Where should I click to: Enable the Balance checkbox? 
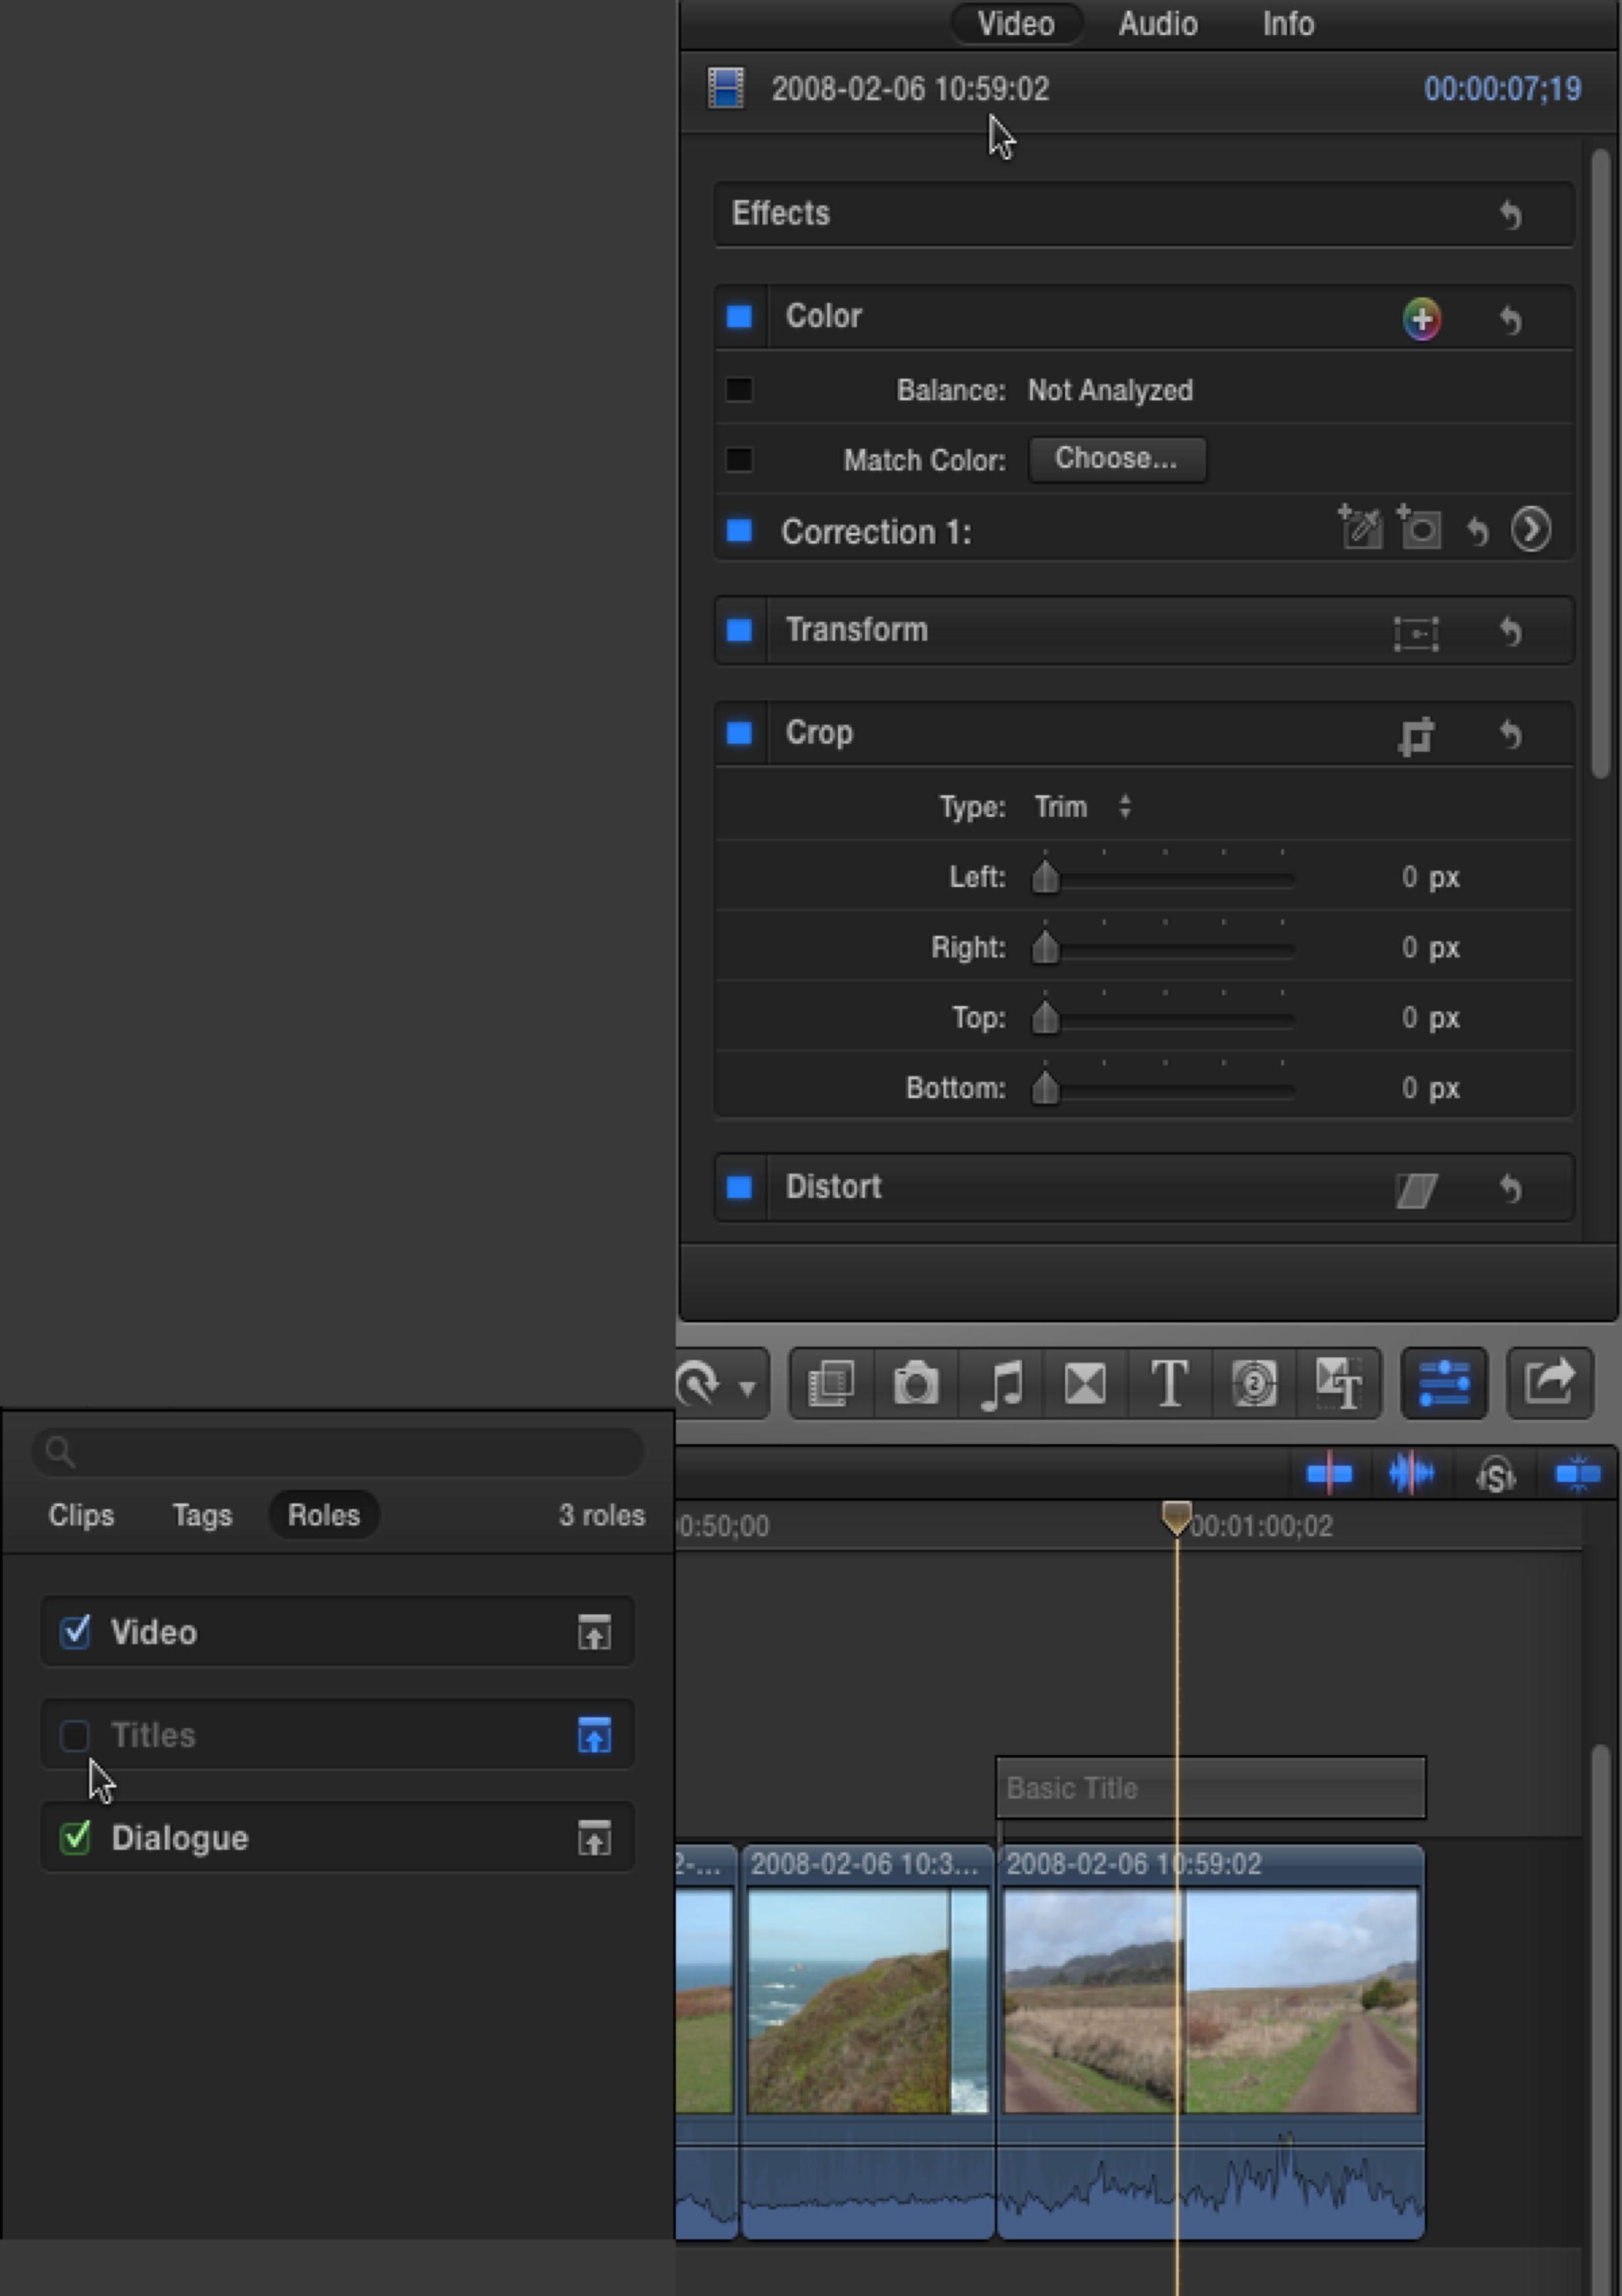(x=739, y=390)
